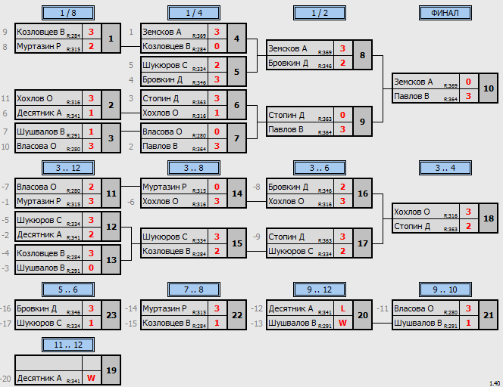Click Земсков А in the final

click(x=414, y=82)
